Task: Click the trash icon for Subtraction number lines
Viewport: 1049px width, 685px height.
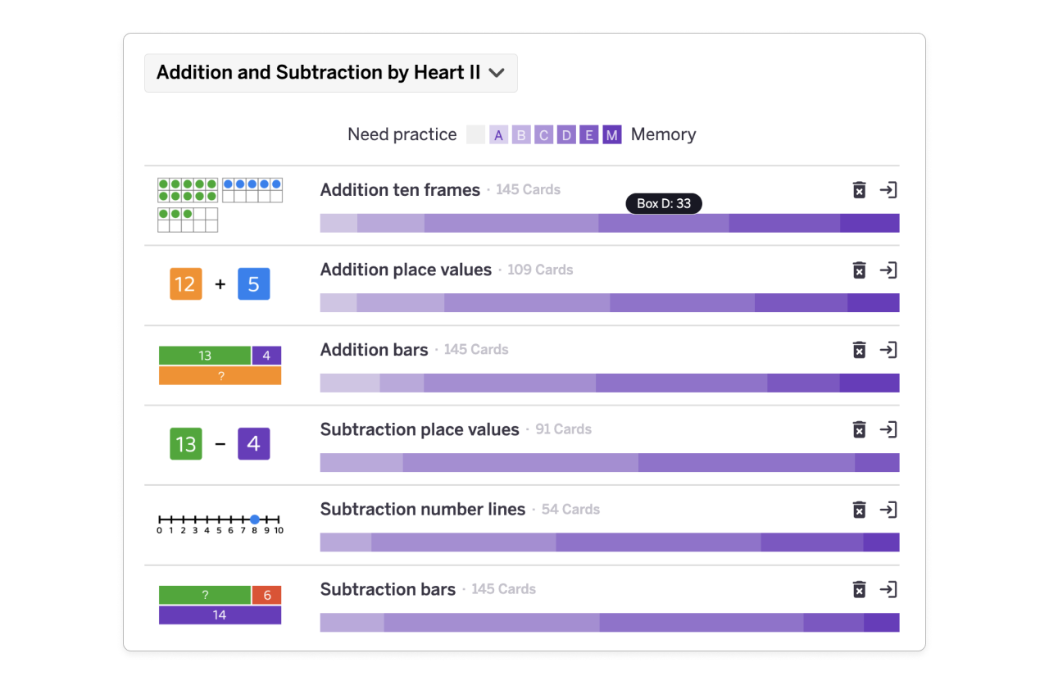Action: (x=859, y=509)
